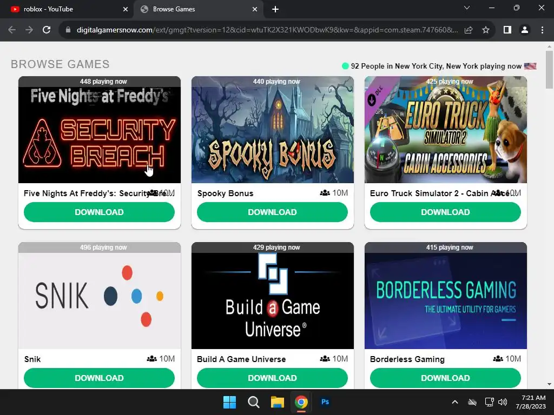Screen dimensions: 554x415
Task: Download Five Nights At Freddy's Security Breach
Action: pyautogui.click(x=100, y=212)
